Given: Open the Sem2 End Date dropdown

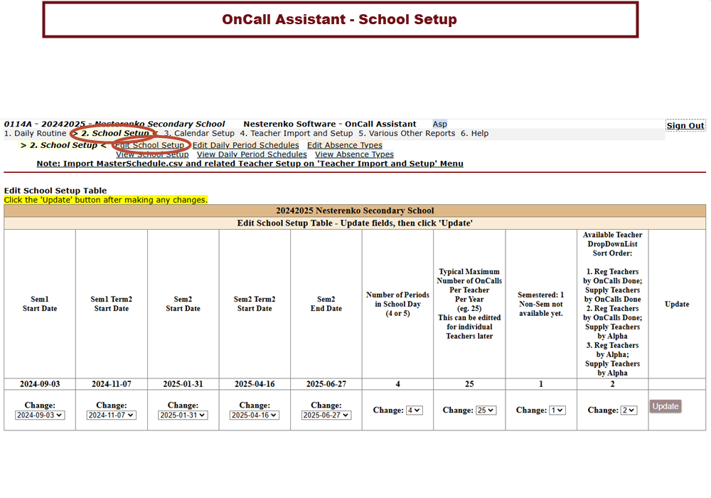Looking at the screenshot, I should click(326, 415).
